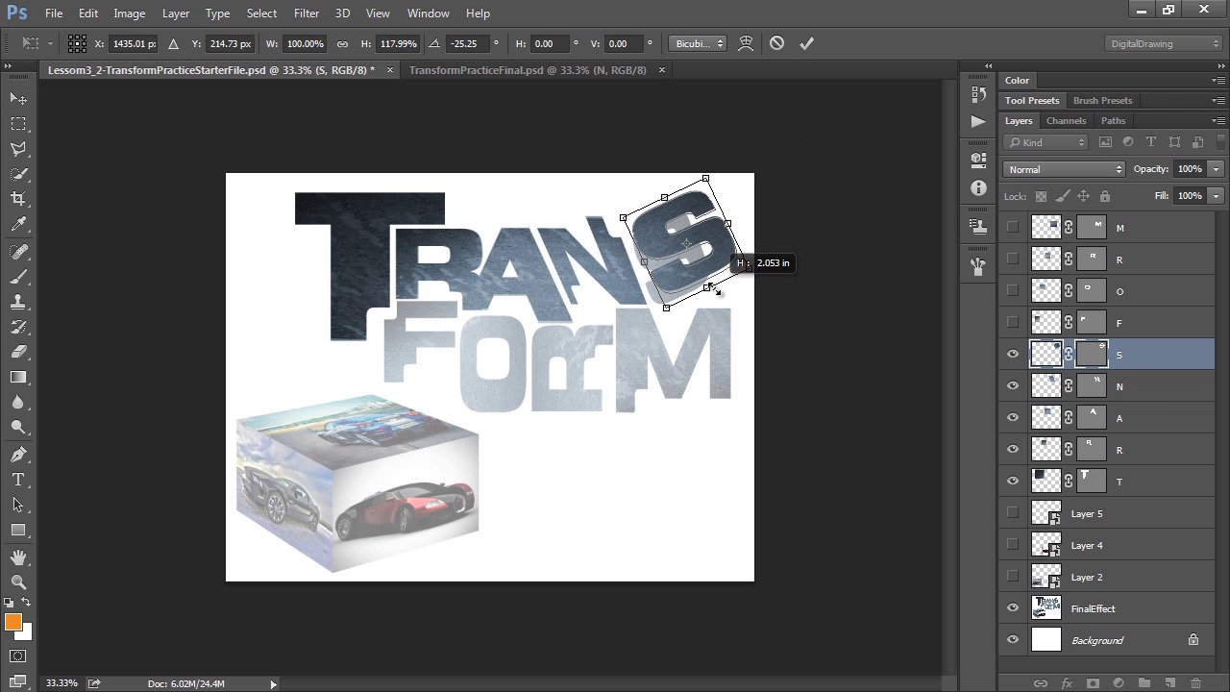
Task: Open the Filter menu
Action: (307, 13)
